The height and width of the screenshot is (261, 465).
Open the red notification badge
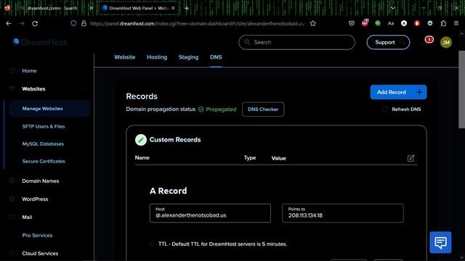coord(429,40)
